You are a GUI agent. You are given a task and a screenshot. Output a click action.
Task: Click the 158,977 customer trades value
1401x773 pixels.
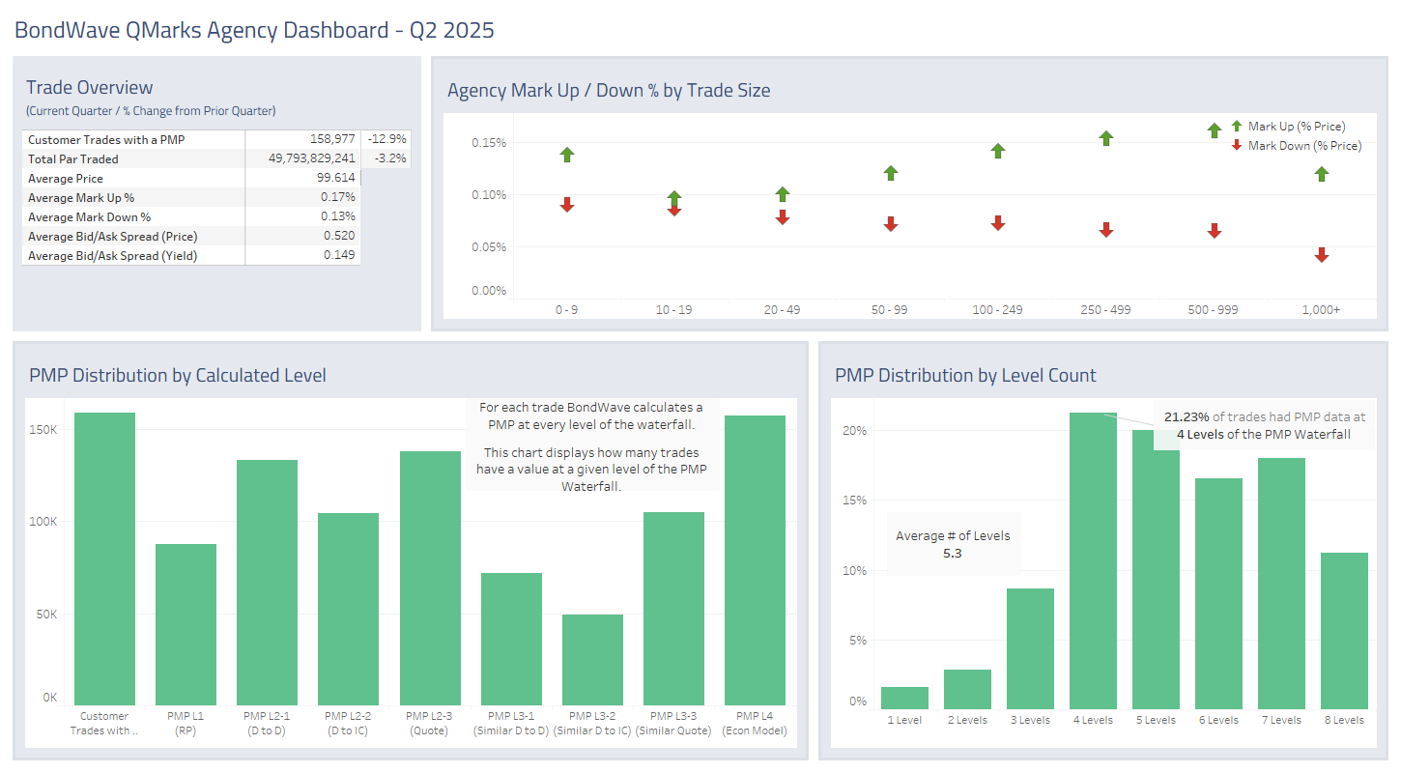[332, 140]
